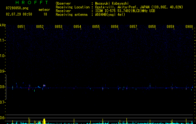The width and height of the screenshot is (196, 124).
Task: Click the 'Receiver' field label
Action: click(x=63, y=11)
